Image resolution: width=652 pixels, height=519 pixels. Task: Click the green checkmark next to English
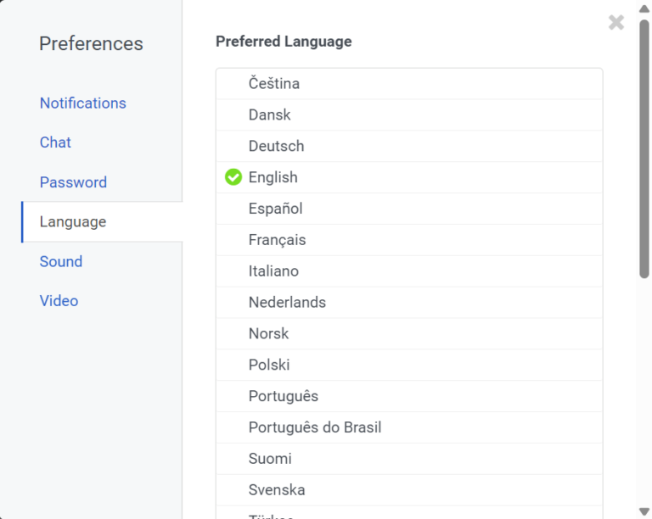[x=233, y=177]
